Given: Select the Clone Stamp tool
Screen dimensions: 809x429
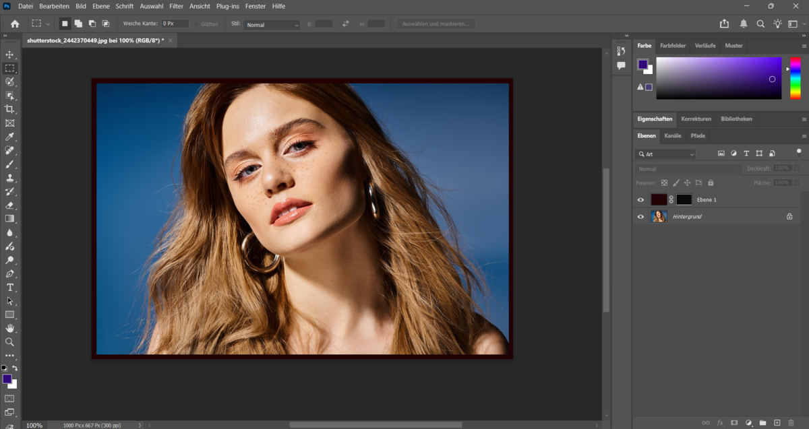Looking at the screenshot, I should pos(9,178).
